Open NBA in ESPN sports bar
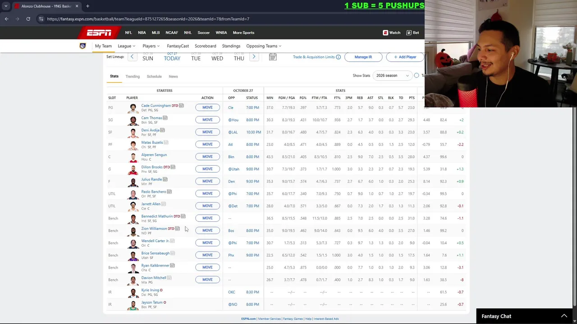This screenshot has height=324, width=577. (142, 32)
